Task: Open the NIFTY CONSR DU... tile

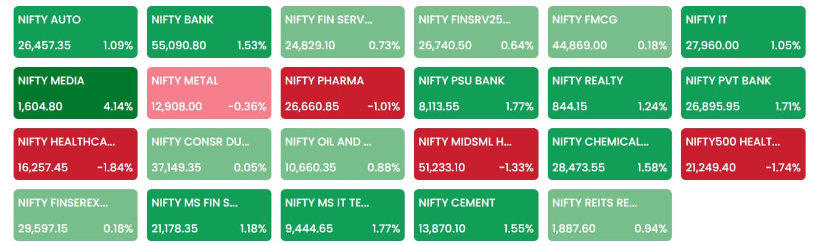Action: tap(209, 154)
